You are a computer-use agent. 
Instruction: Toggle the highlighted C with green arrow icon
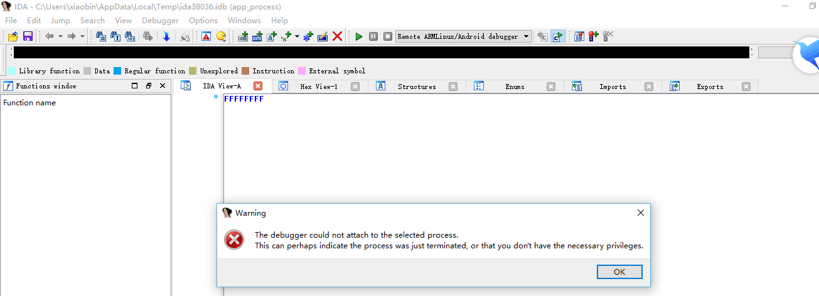(x=558, y=36)
